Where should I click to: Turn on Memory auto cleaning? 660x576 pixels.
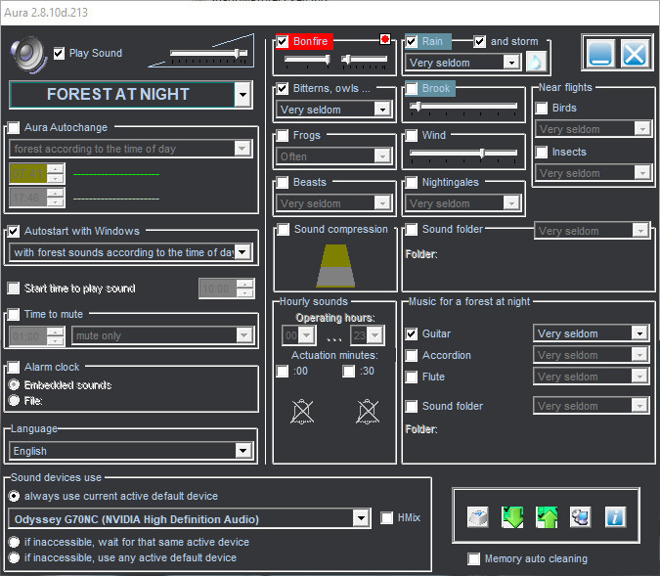click(x=475, y=559)
